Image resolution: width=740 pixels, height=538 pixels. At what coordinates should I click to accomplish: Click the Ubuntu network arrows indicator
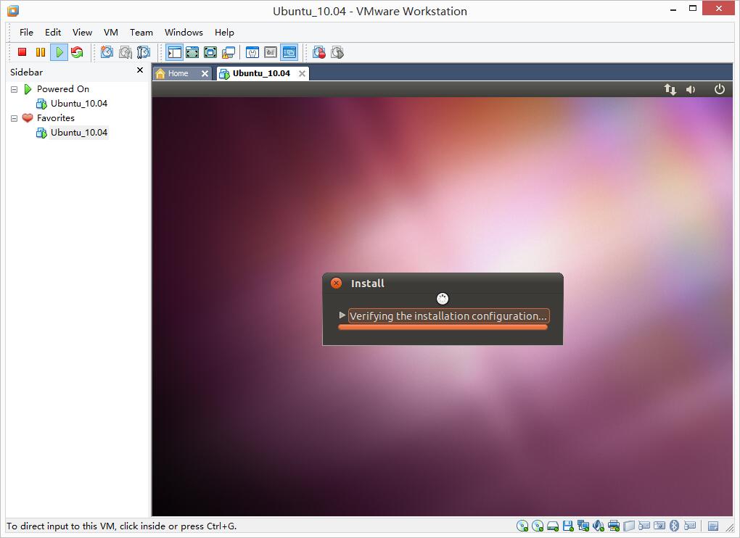670,89
